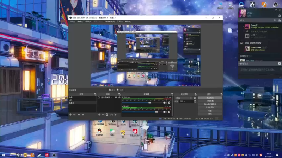This screenshot has height=158, width=282.
Task: Click the plus icon in 群组聊天 header
Action: click(x=280, y=64)
